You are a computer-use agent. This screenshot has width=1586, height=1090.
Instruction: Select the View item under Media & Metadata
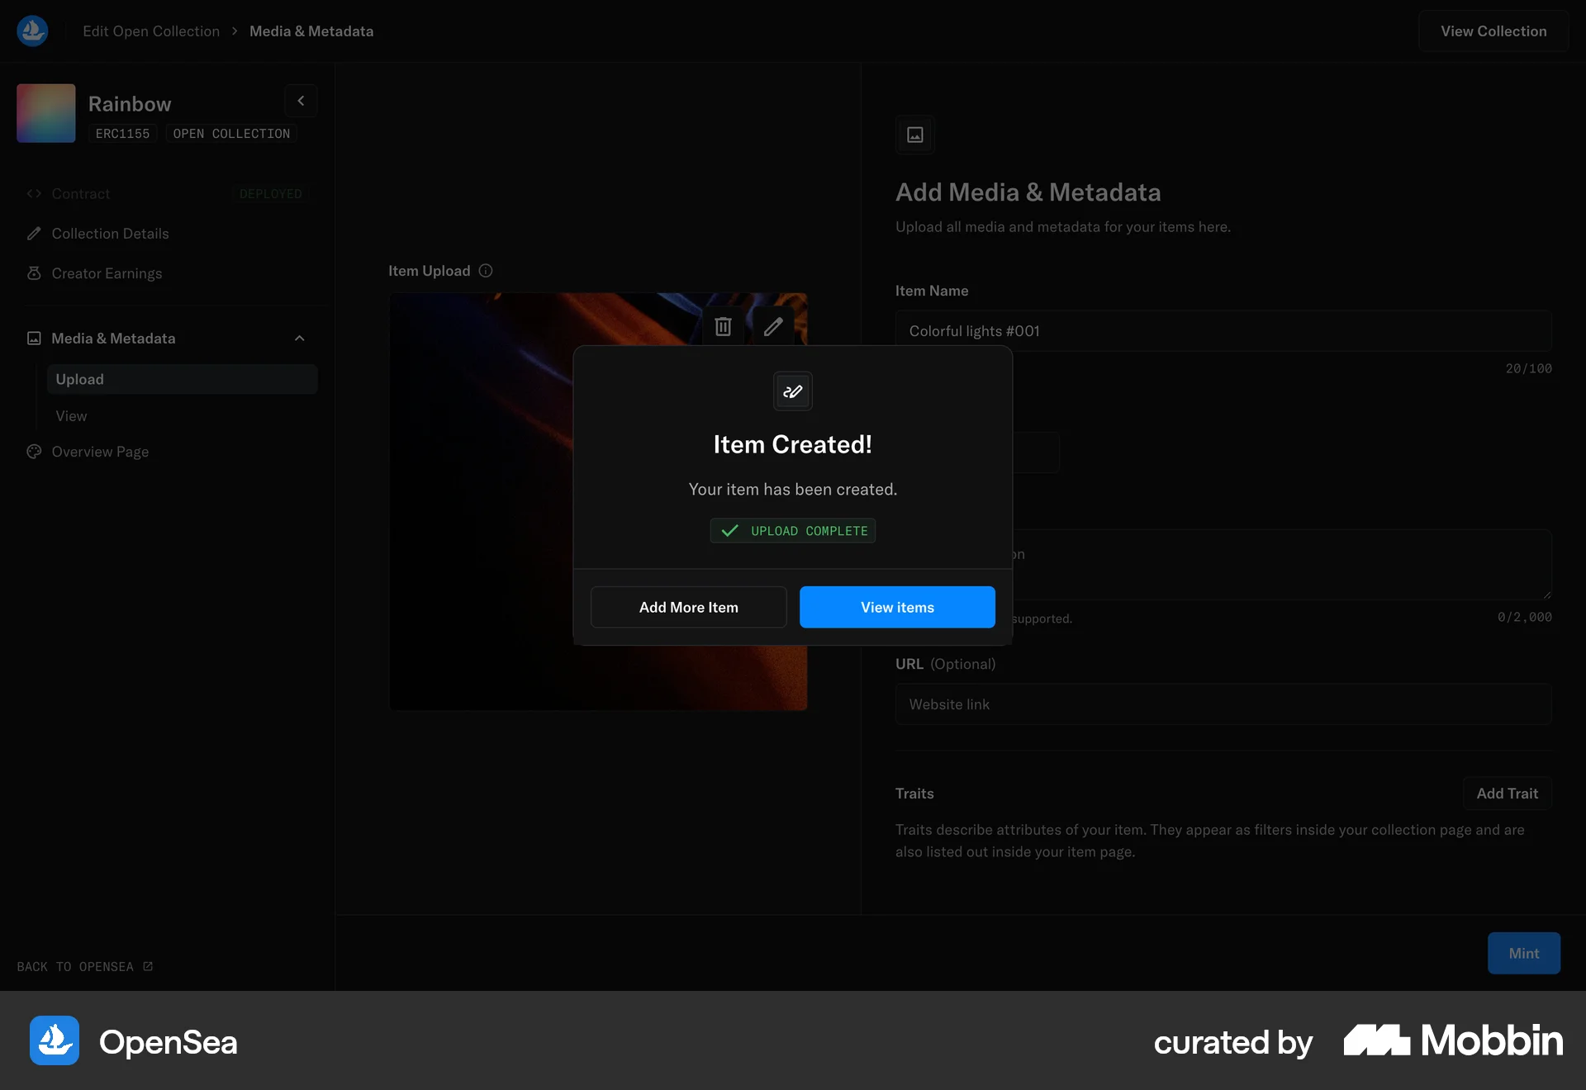[x=70, y=415]
